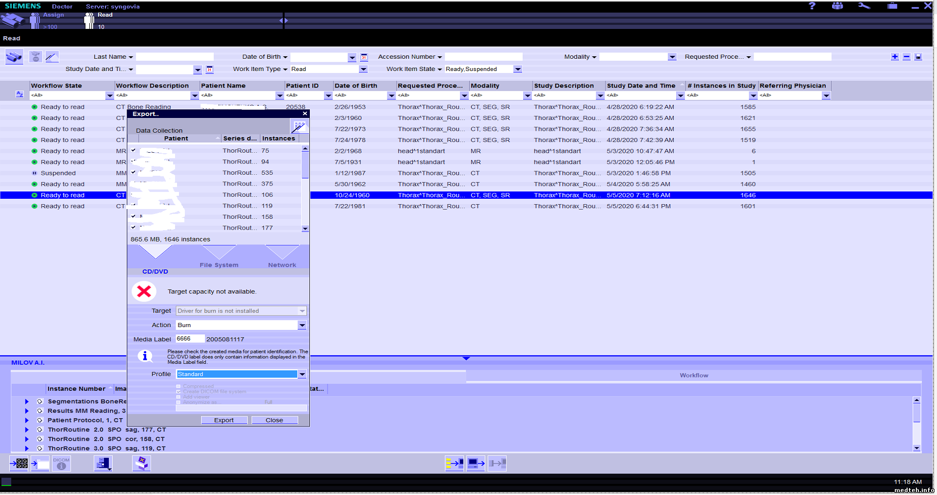This screenshot has width=937, height=495.
Task: Click the archive cabinet icon in bottom toolbar
Action: 103,463
